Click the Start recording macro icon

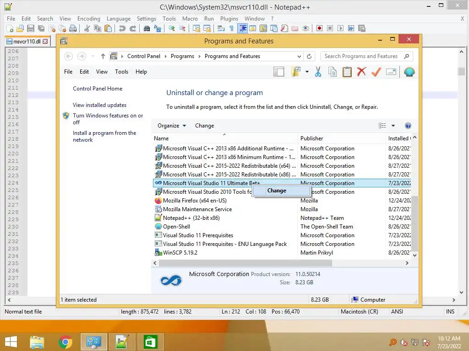(x=319, y=28)
